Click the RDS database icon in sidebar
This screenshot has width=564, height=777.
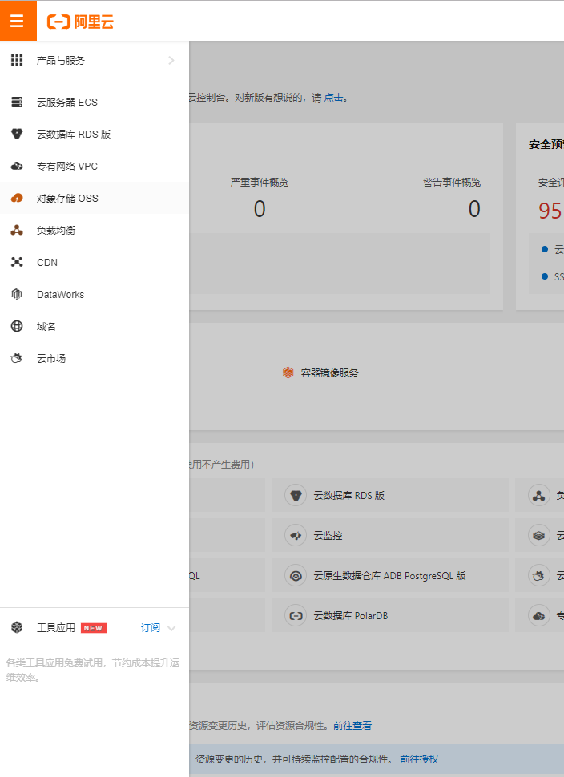(17, 134)
